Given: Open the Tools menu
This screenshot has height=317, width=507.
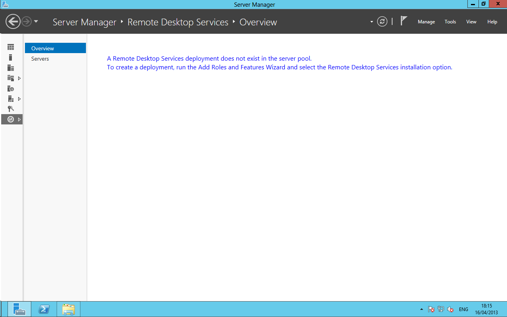Looking at the screenshot, I should tap(450, 22).
